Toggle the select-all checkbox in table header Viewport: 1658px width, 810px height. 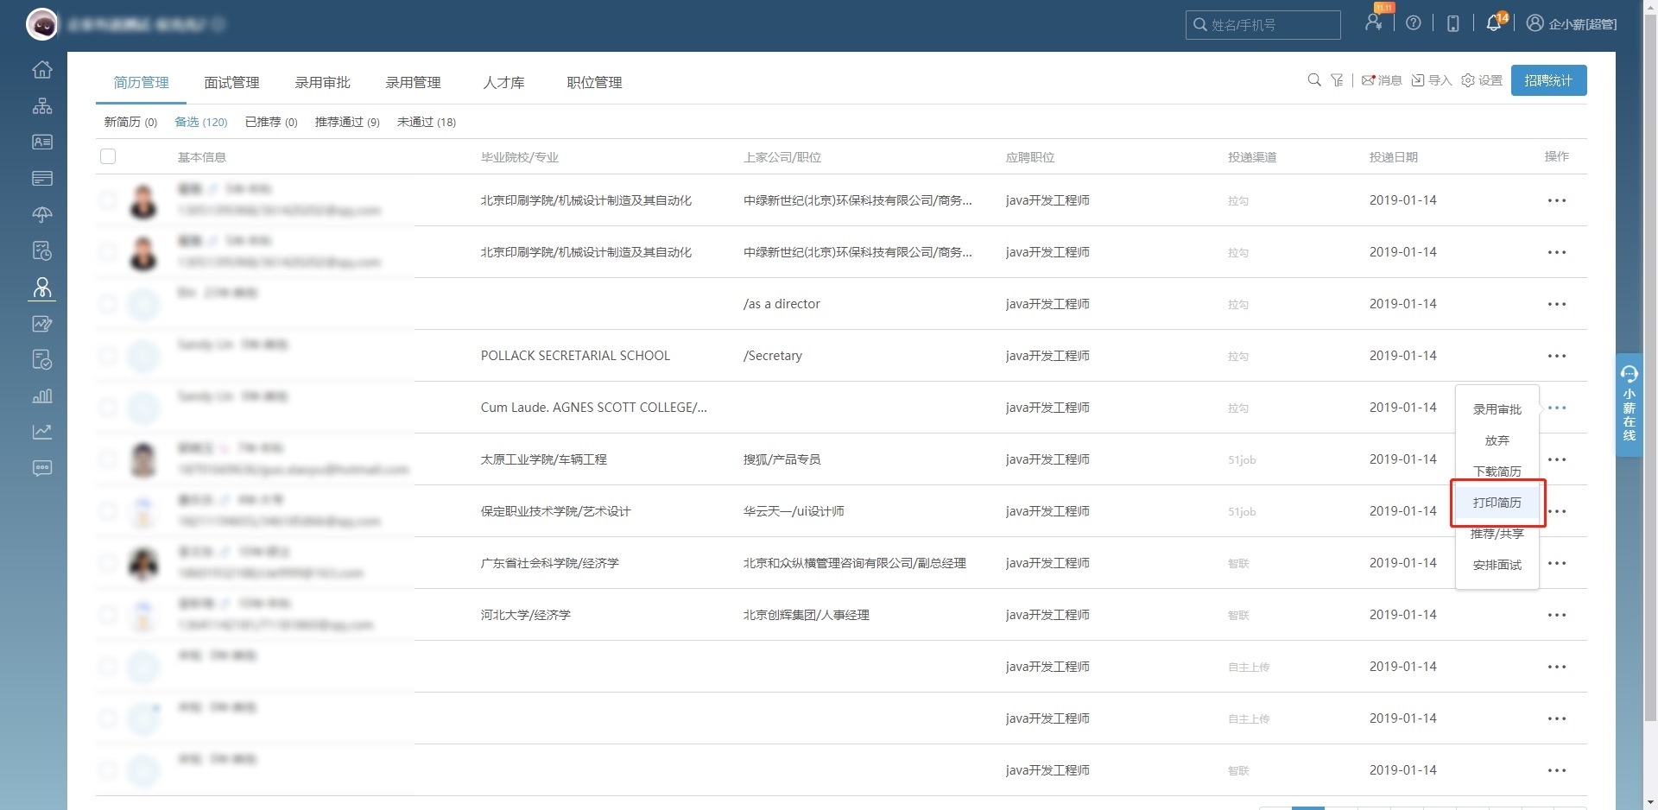(x=108, y=156)
